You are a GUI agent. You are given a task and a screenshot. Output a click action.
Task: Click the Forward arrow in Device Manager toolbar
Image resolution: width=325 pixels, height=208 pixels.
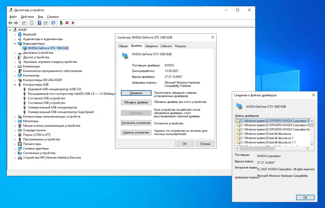point(16,23)
